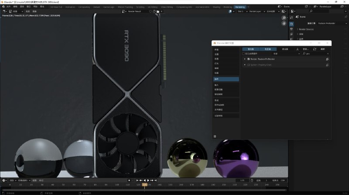Toggle the pin icon beside Scene
Viewport: 349px width, 195px height.
pyautogui.click(x=346, y=17)
